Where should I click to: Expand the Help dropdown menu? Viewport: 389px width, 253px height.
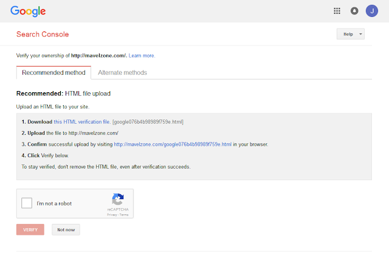(x=351, y=34)
